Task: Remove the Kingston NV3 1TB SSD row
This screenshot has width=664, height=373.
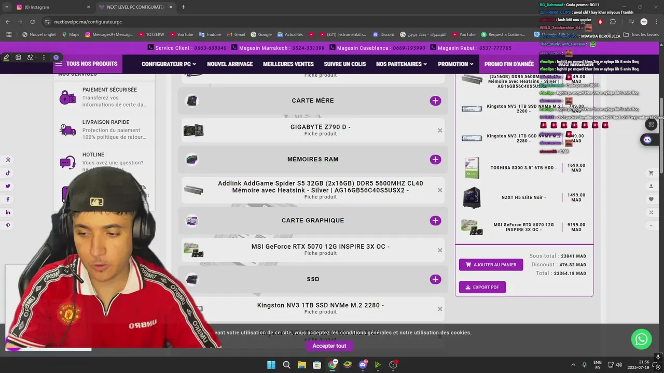Action: [440, 309]
